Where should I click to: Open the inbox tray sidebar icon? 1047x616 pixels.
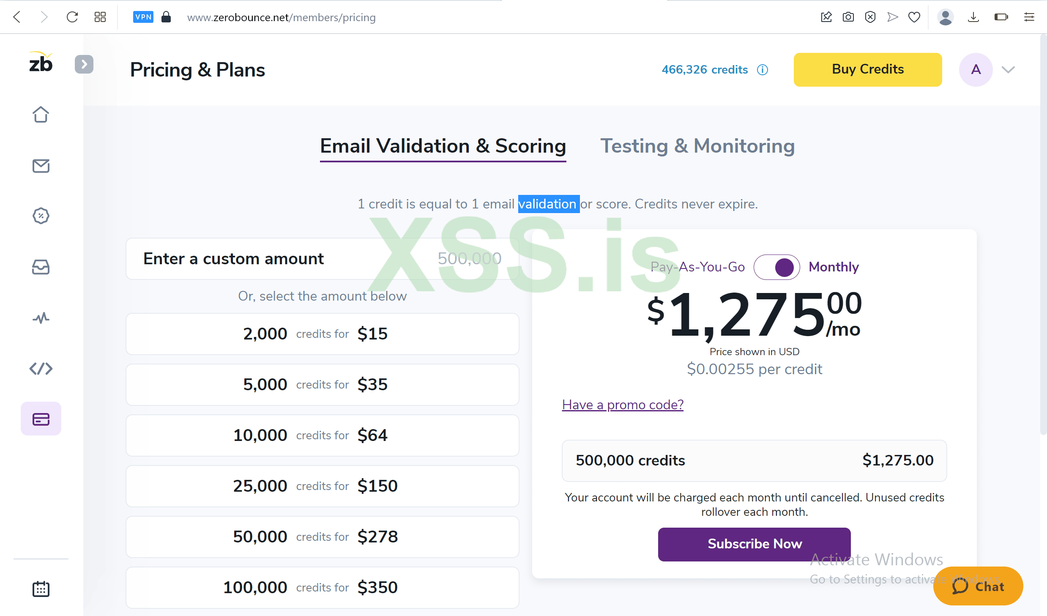coord(41,267)
